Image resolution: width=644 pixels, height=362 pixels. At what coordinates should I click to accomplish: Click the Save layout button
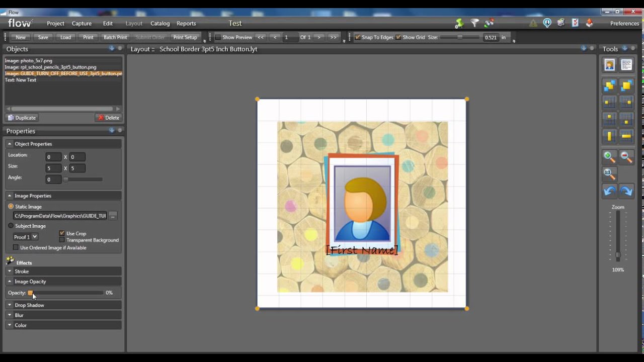click(43, 37)
